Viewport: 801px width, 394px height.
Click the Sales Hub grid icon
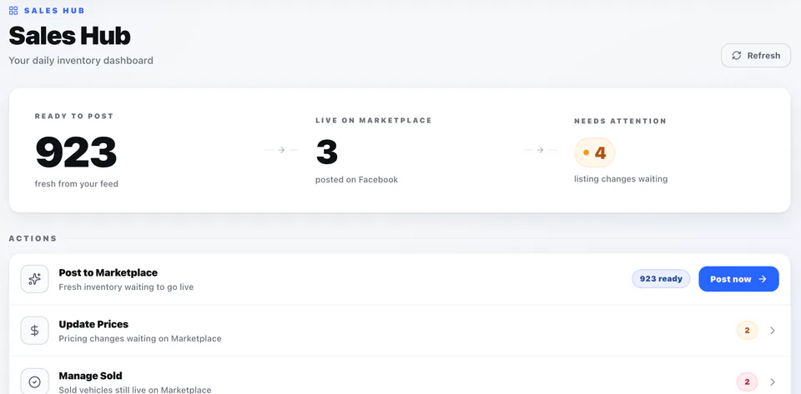(x=14, y=10)
